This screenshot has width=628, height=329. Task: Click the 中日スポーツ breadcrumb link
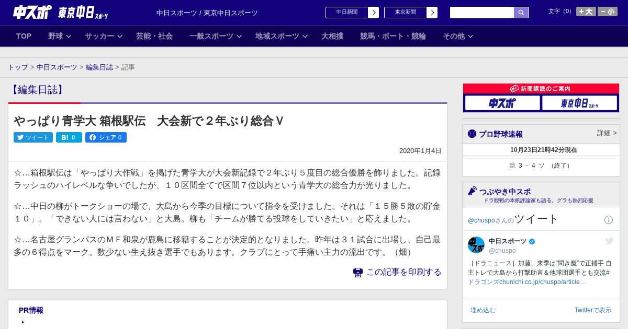(57, 67)
